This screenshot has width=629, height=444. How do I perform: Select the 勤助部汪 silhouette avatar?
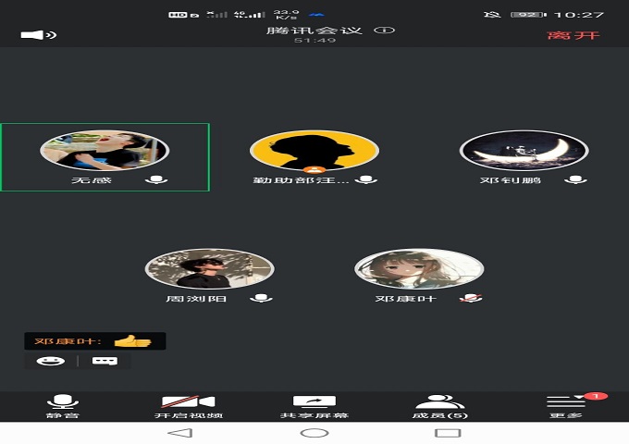(314, 150)
